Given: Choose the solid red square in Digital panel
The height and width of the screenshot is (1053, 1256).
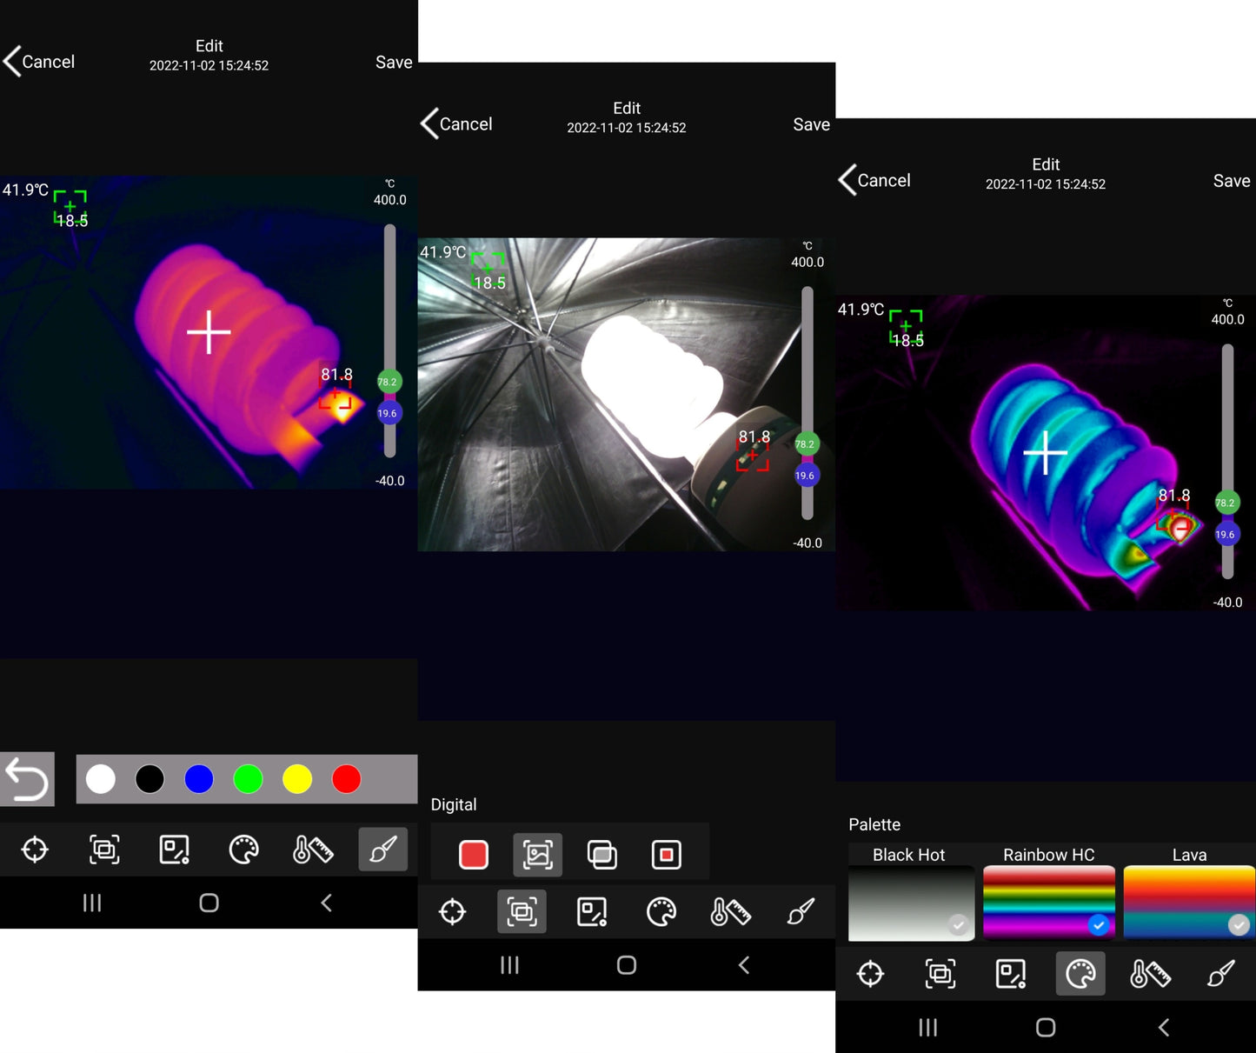Looking at the screenshot, I should click(x=473, y=855).
